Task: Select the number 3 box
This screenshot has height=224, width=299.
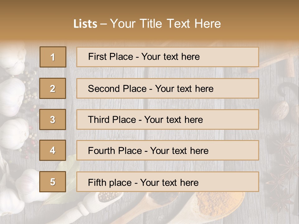Action: [x=53, y=119]
